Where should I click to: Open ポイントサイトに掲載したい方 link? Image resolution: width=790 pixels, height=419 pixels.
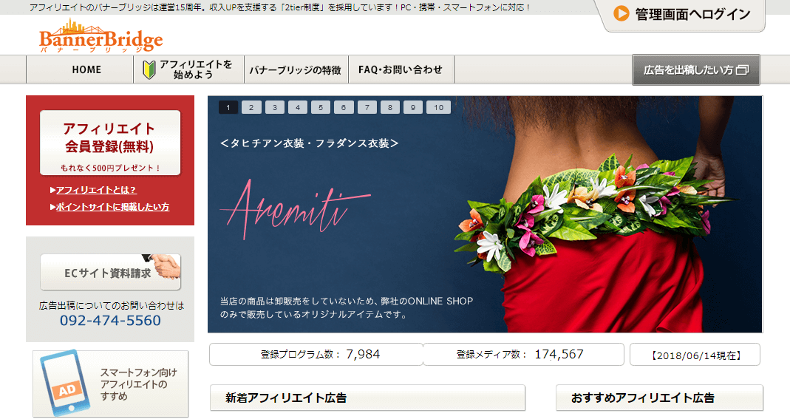tap(112, 207)
